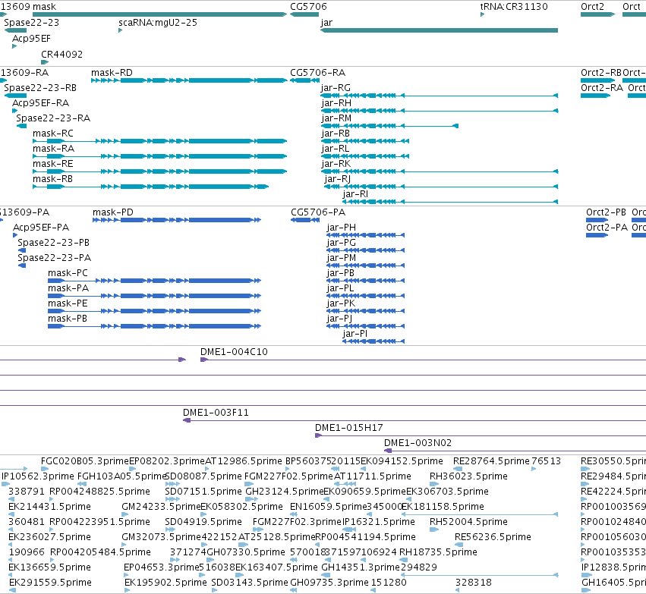Screen dimensions: 646x594
Task: Click the Orct2-PA protein bar
Action: pyautogui.click(x=597, y=235)
